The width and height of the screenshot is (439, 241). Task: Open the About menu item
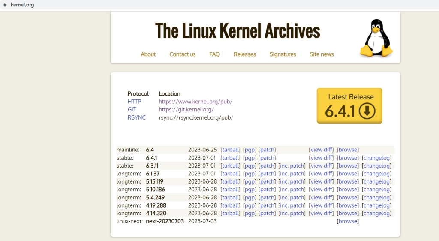click(x=148, y=54)
